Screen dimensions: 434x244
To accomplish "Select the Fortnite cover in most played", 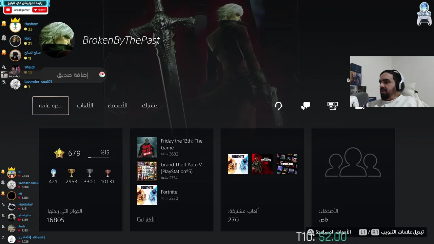I will (147, 195).
